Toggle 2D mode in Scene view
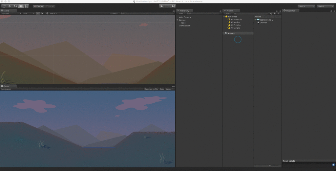This screenshot has height=171, width=336. click(x=38, y=13)
